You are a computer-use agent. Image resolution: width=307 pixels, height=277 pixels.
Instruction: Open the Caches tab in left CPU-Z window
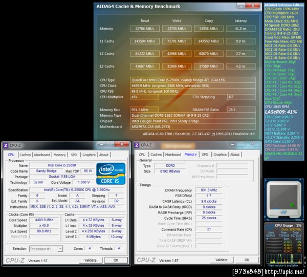tap(25, 155)
